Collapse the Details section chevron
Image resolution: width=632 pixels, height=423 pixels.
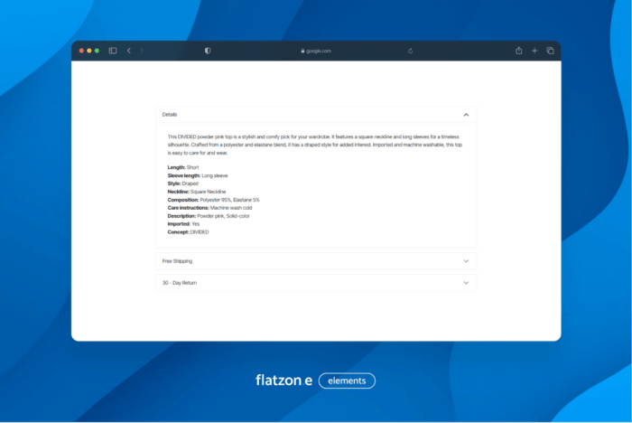[466, 115]
